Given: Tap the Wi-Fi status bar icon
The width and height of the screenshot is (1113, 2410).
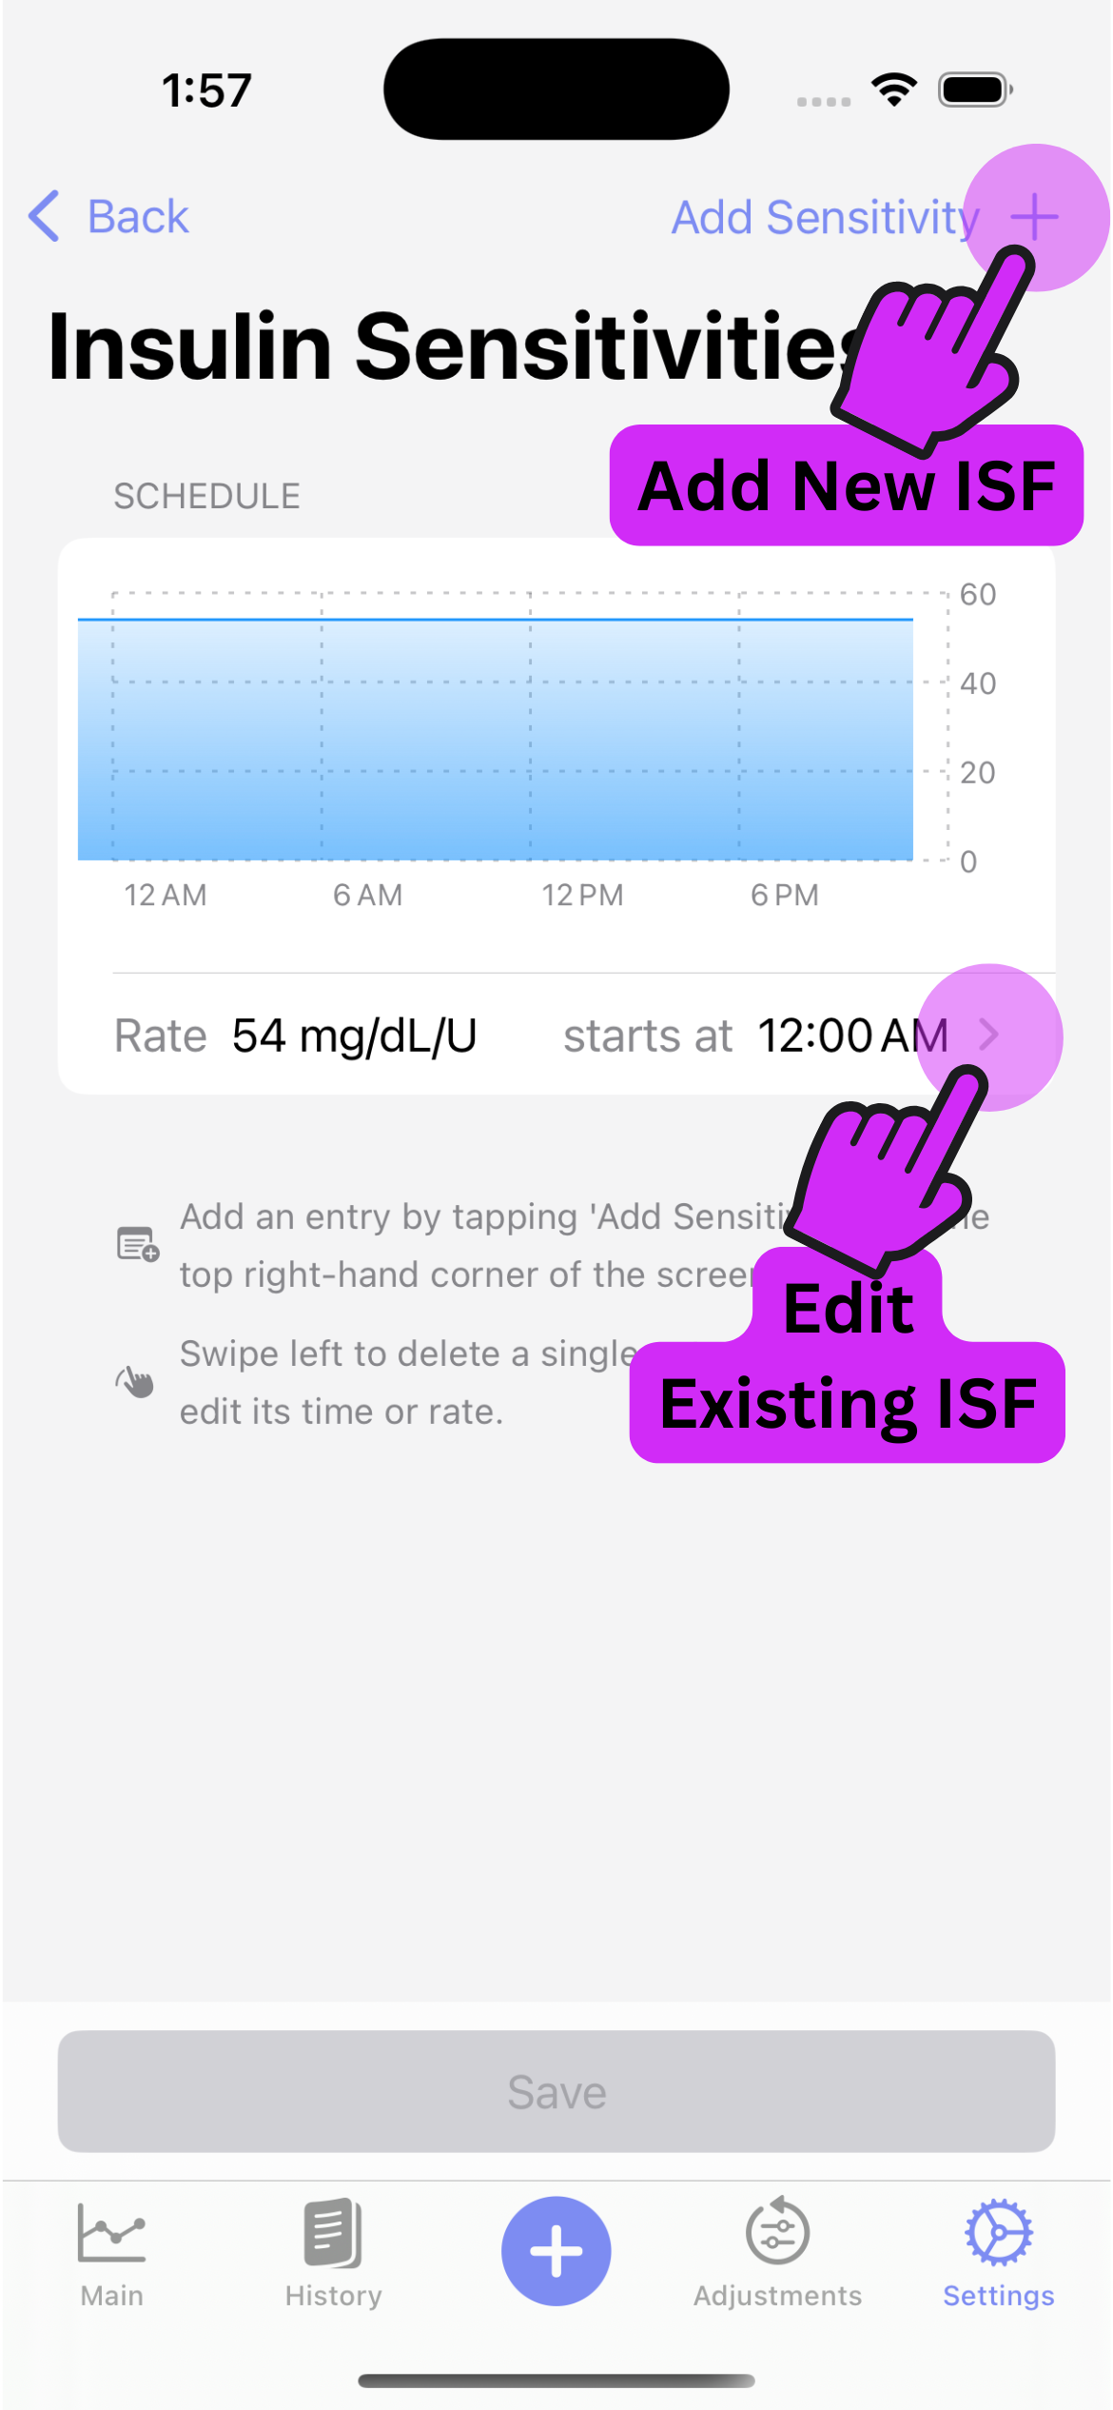Looking at the screenshot, I should point(894,90).
